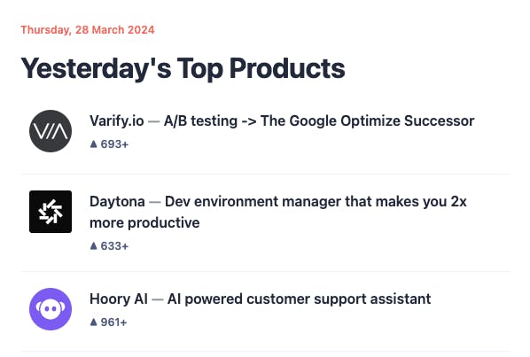Screen dimensions: 530x357
Task: Click the Hoory AI purple mascot icon
Action: (51, 309)
